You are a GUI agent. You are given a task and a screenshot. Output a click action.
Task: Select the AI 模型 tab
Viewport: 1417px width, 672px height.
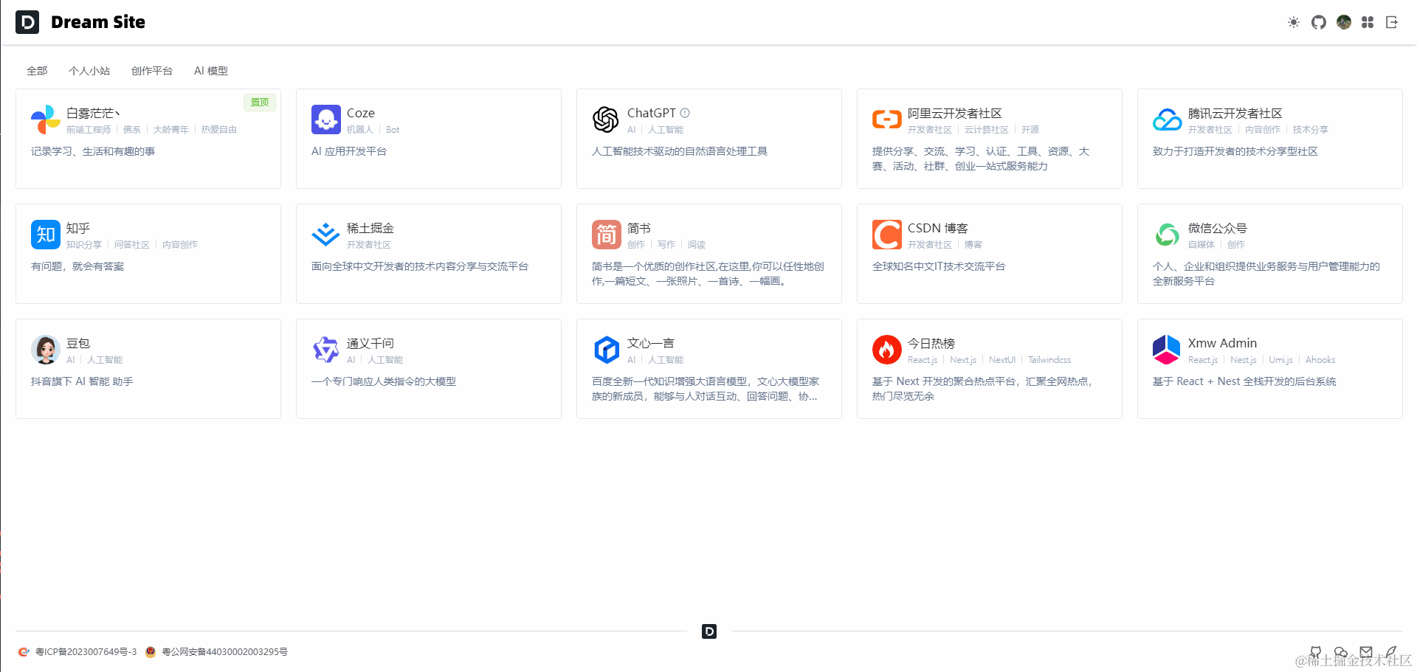coord(211,71)
